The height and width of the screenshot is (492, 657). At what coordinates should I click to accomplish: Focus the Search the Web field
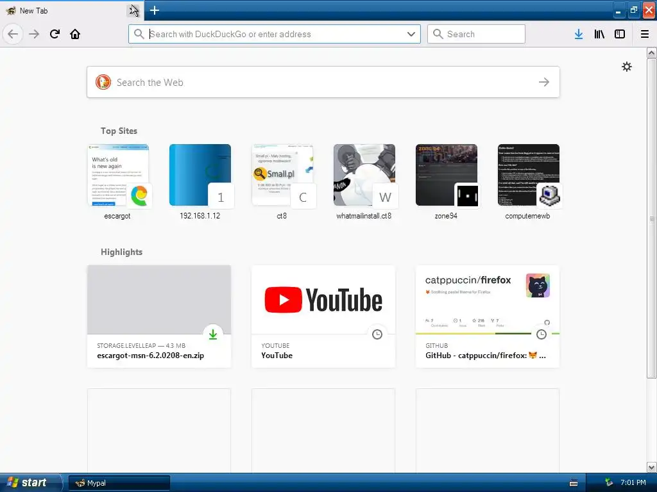(x=323, y=82)
